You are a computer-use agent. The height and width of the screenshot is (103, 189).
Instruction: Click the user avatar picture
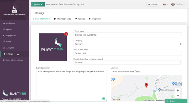[173, 4]
